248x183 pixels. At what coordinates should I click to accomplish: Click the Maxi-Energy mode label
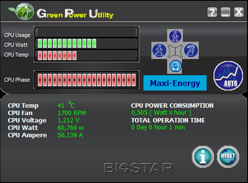click(175, 83)
